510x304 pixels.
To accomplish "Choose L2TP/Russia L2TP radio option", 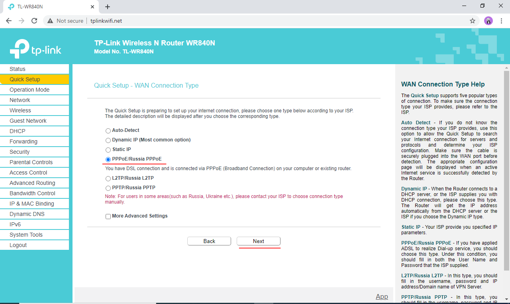I will [x=108, y=178].
